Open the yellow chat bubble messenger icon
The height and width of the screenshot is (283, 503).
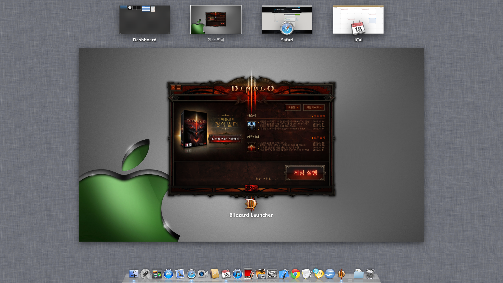pyautogui.click(x=318, y=274)
